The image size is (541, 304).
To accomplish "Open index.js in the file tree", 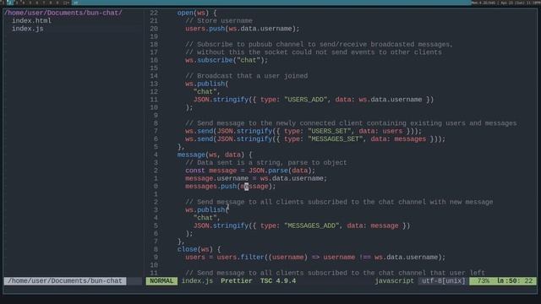I will point(28,29).
